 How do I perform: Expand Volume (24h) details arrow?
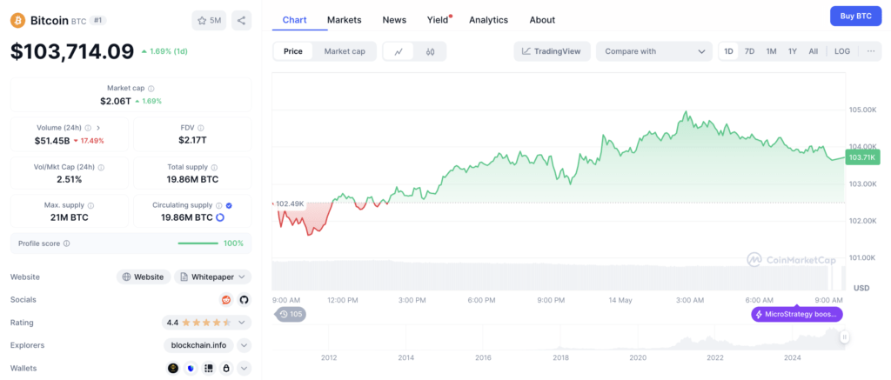[98, 128]
